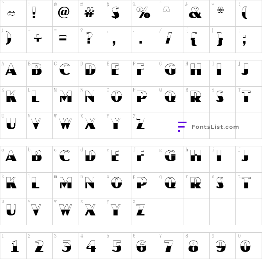Viewport: 262px width, 259px height.
Task: Click the at-sign glyph cell
Action: [66, 13]
